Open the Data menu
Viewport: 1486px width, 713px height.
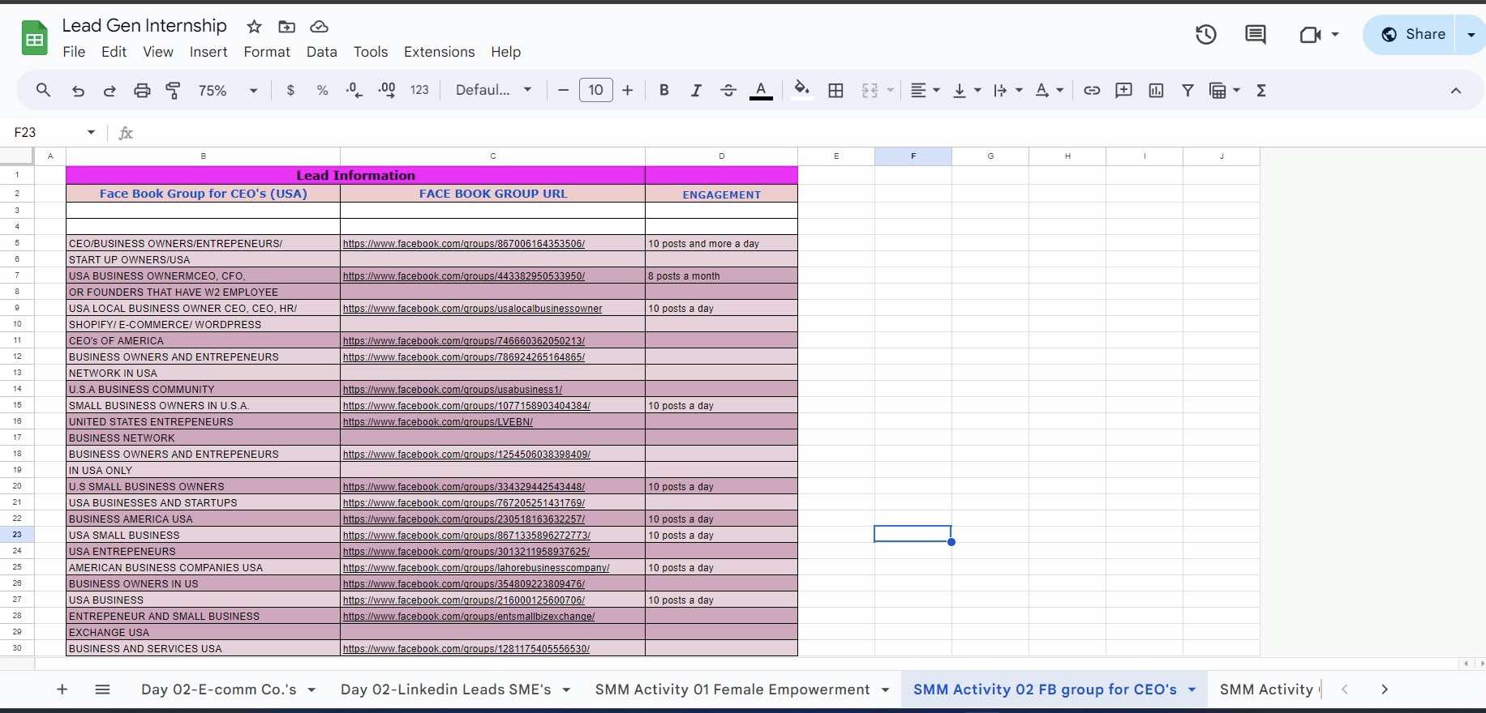(321, 52)
